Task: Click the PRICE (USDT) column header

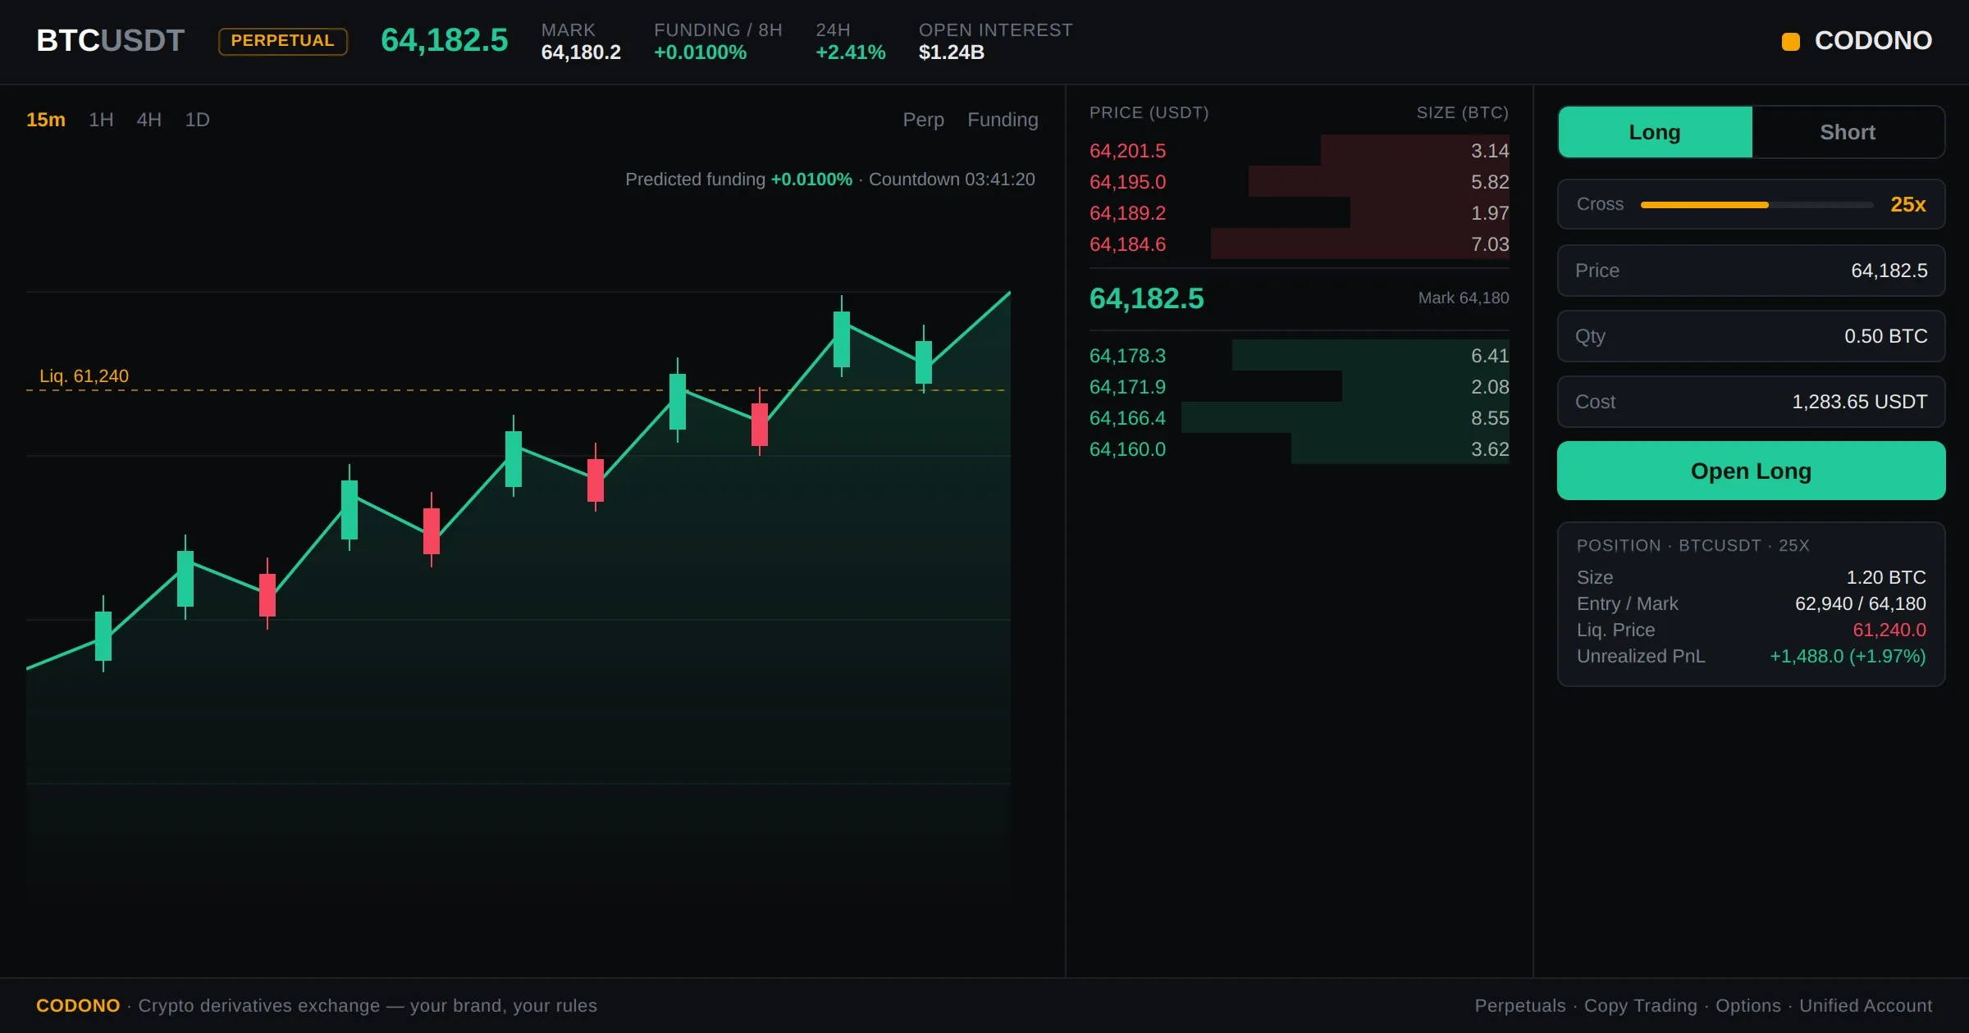Action: point(1149,113)
